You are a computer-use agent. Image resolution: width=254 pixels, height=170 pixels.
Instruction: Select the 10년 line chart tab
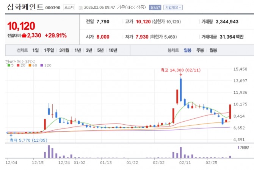(x=113, y=50)
